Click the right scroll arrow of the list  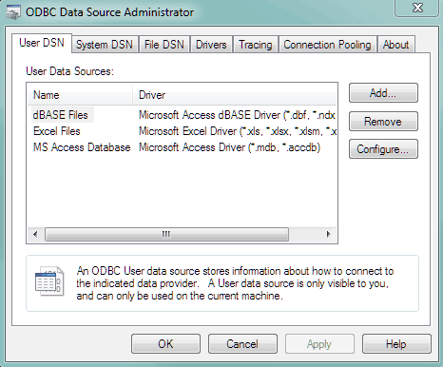328,235
